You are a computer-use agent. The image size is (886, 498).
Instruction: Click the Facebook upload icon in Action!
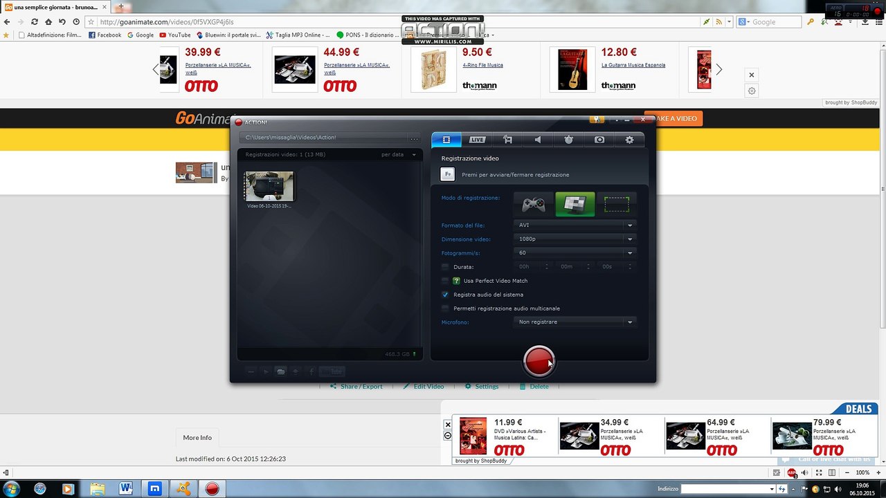tap(311, 371)
